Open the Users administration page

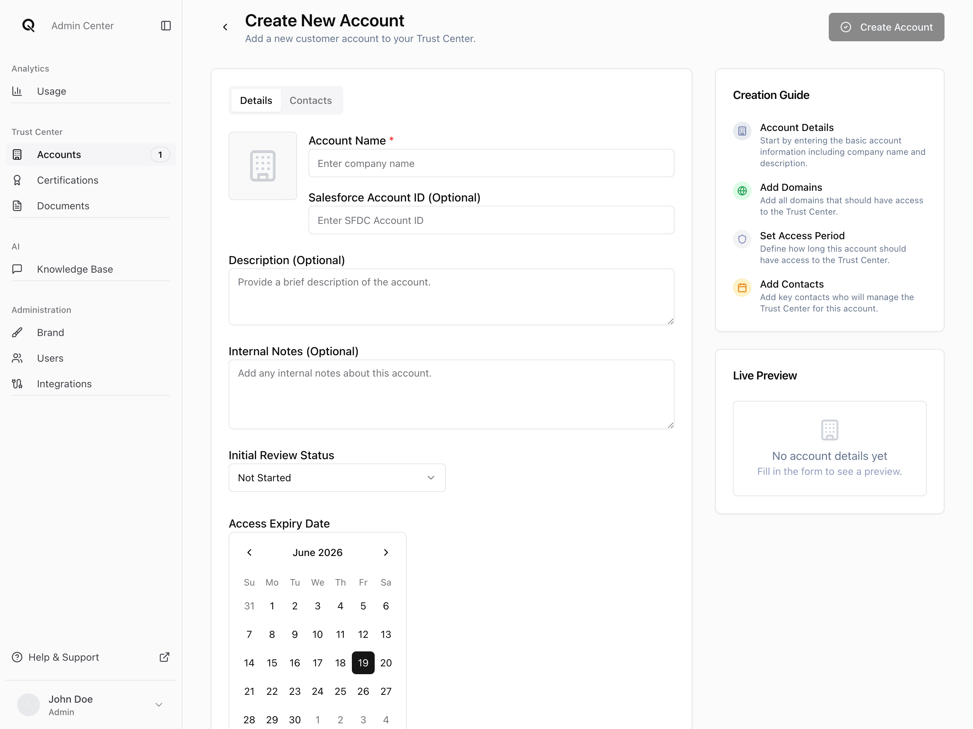pos(50,358)
